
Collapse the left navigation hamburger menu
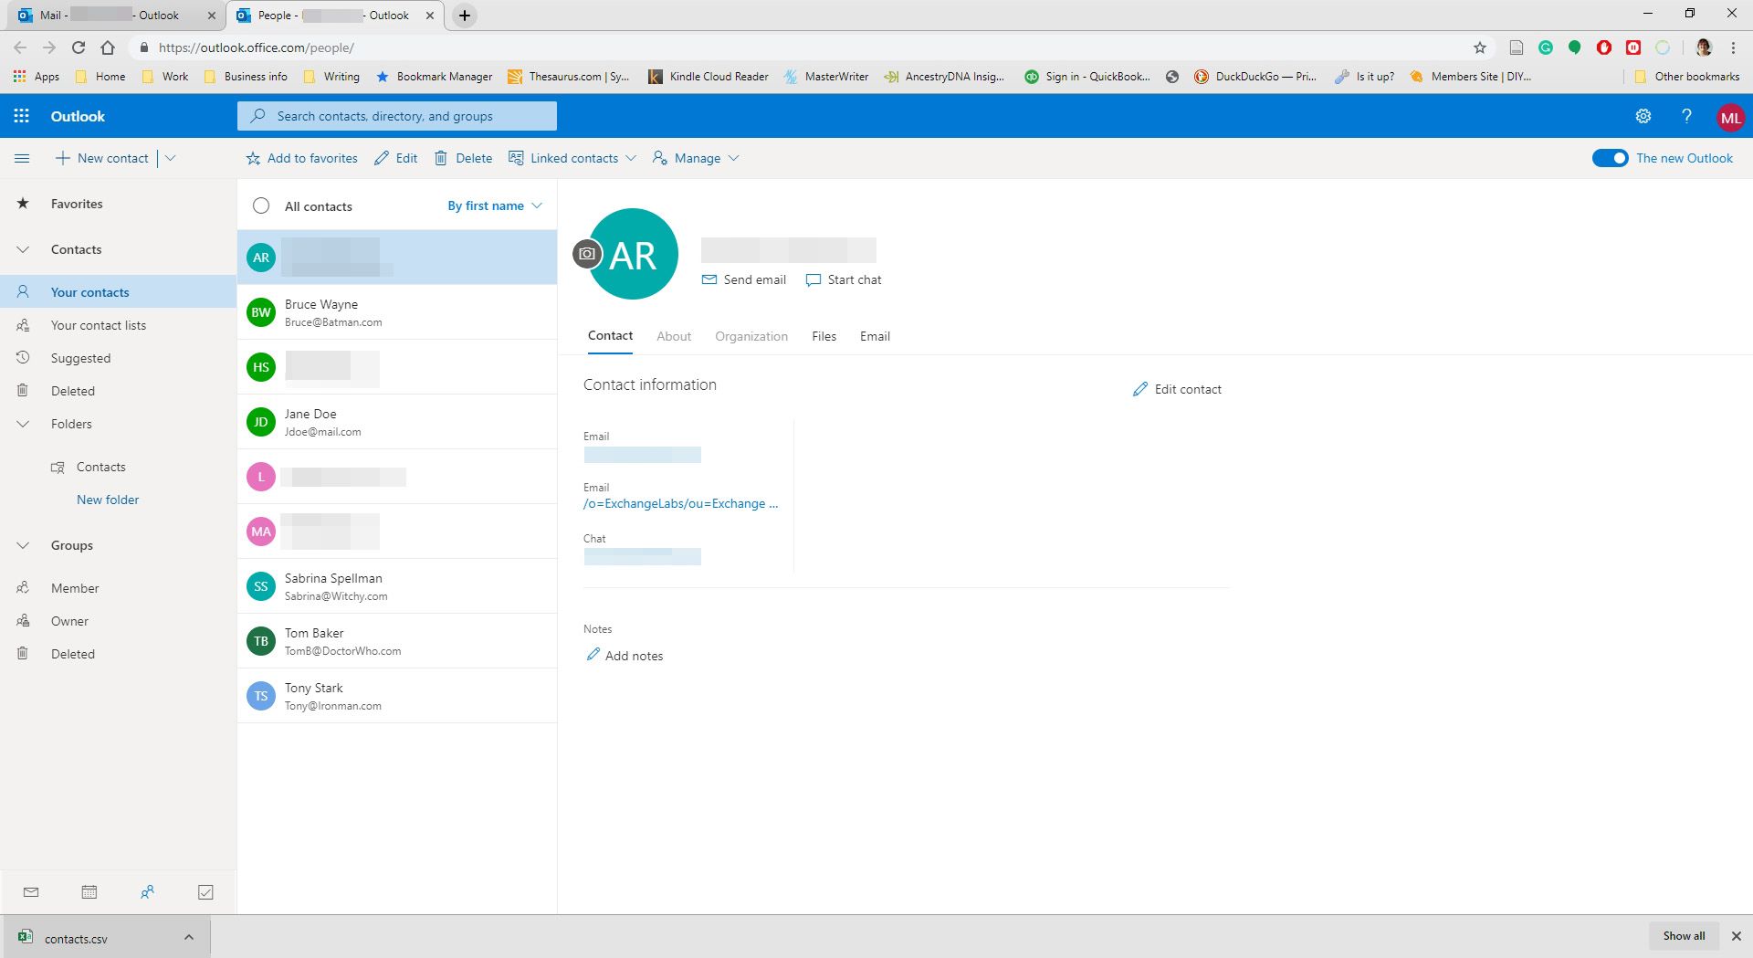pyautogui.click(x=22, y=158)
